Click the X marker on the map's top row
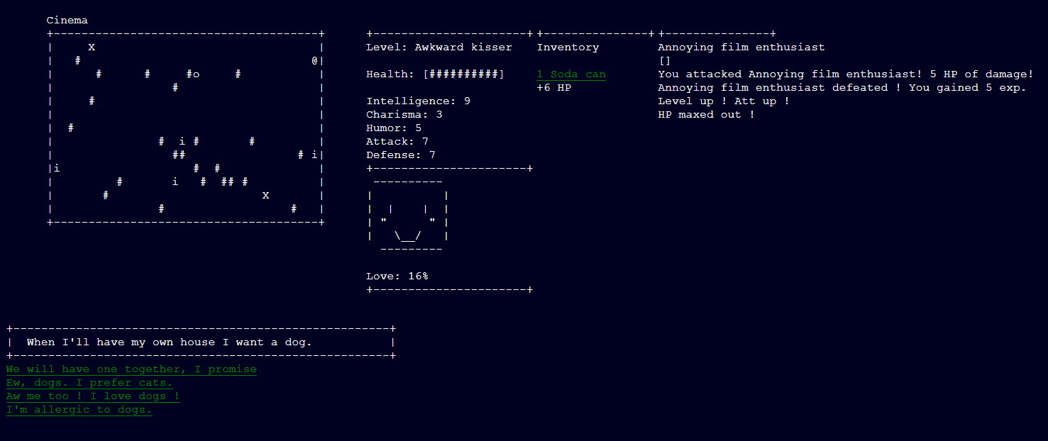The height and width of the screenshot is (441, 1048). [x=92, y=48]
